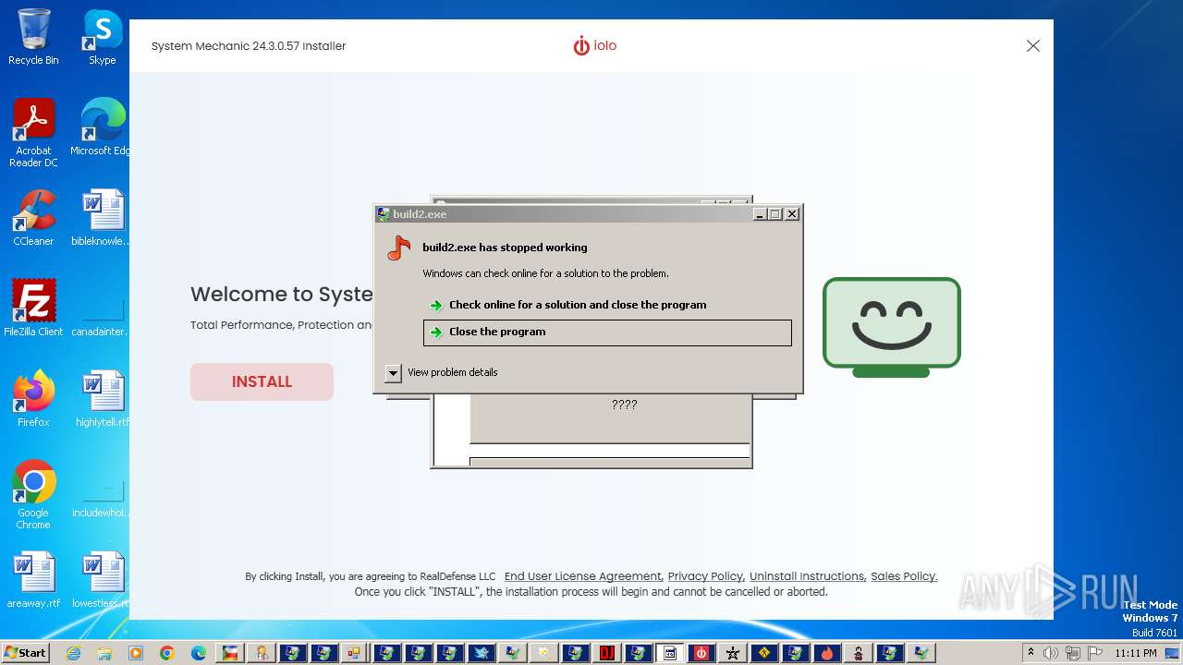The width and height of the screenshot is (1183, 665).
Task: Open Windows Media Player from taskbar
Action: point(136,653)
